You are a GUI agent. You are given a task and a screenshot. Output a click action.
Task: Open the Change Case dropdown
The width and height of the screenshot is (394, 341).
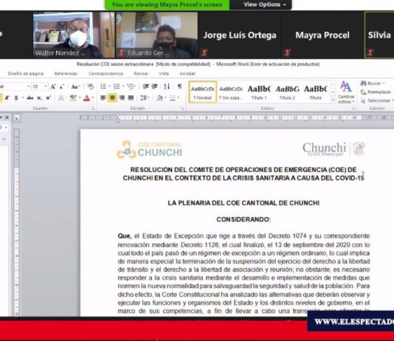point(75,86)
